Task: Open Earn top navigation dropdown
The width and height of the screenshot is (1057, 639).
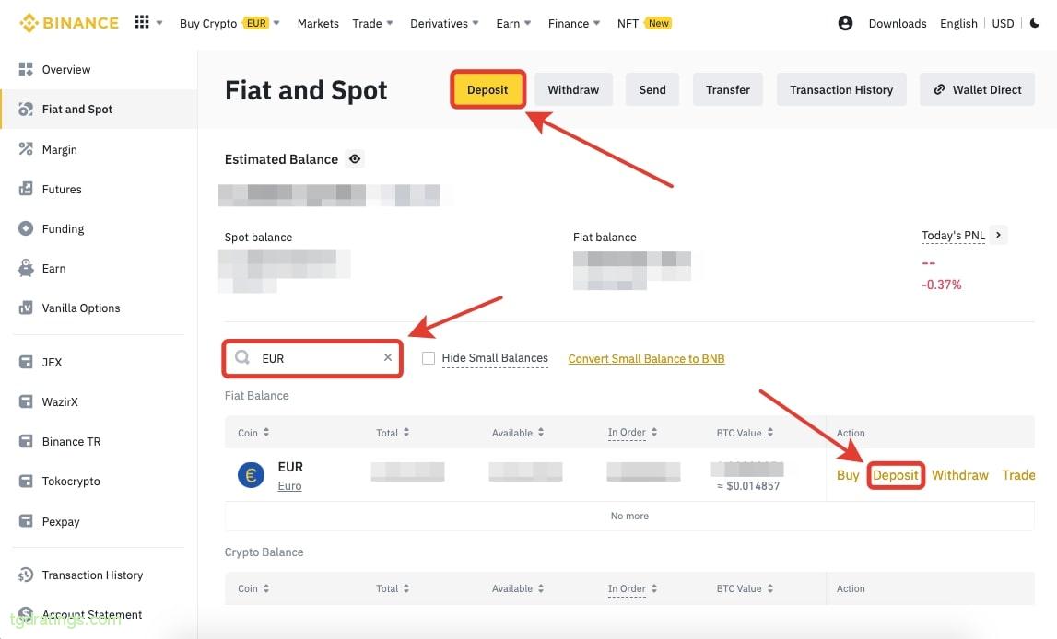Action: 513,23
